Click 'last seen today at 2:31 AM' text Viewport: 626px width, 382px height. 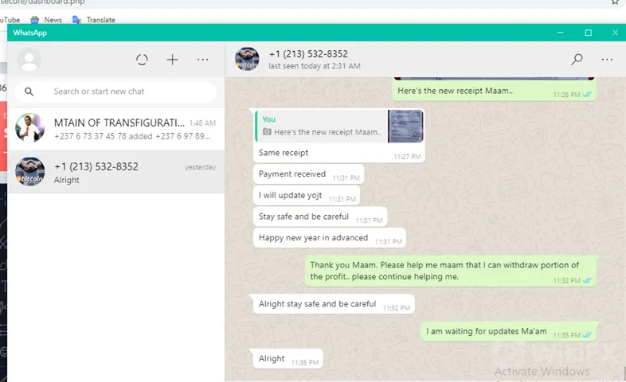click(315, 66)
